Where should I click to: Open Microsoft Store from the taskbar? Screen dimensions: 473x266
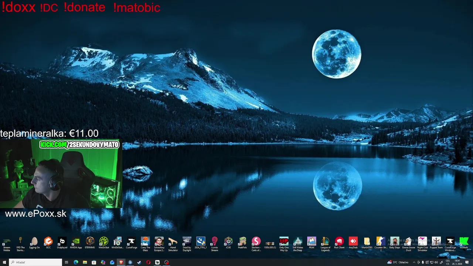[x=94, y=262]
